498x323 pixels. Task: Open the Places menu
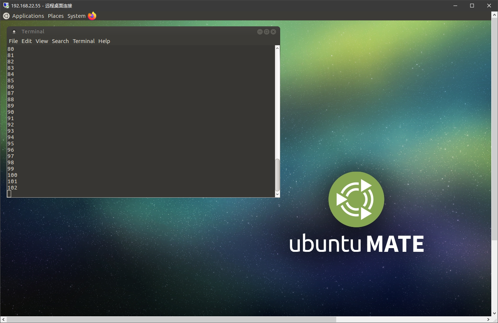tap(56, 16)
